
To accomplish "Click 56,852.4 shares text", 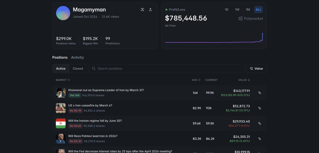I will 94,111.
